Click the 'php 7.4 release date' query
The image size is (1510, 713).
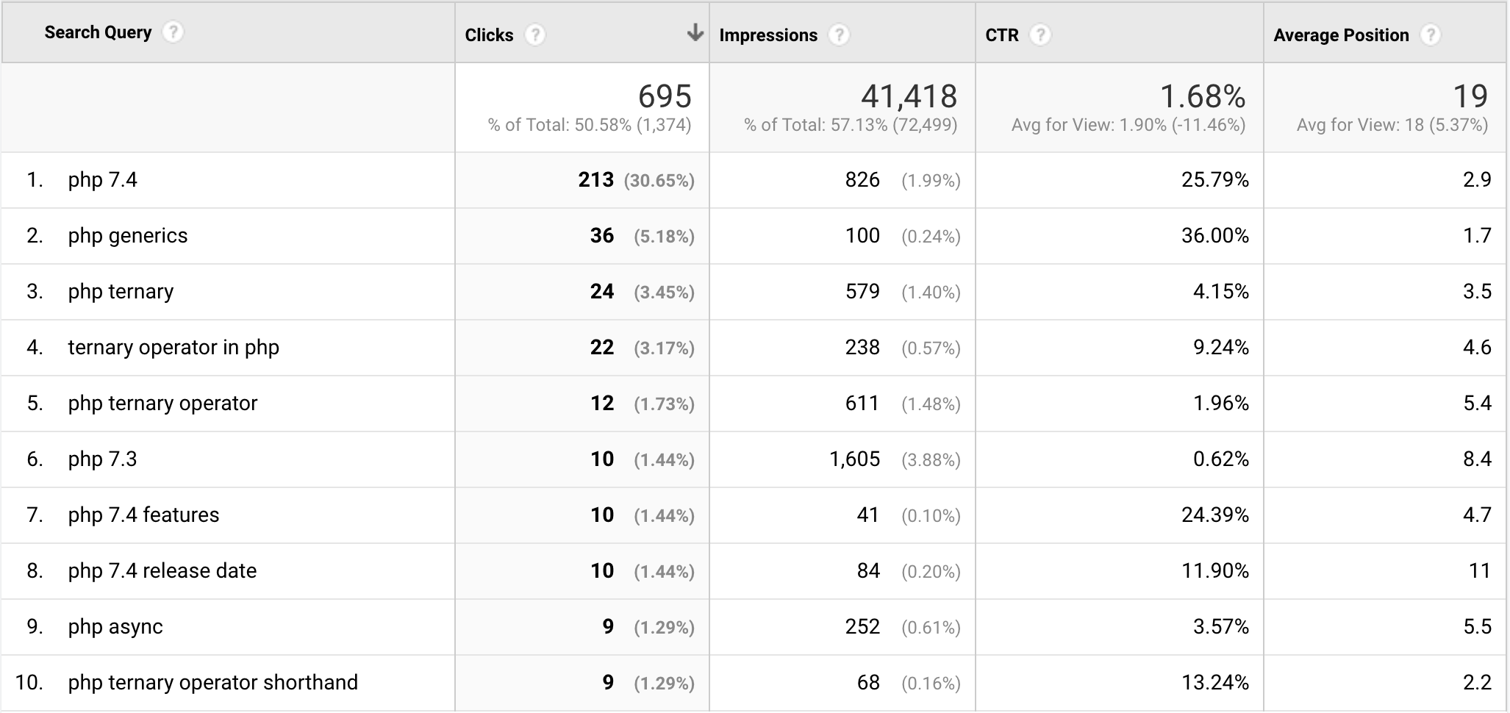(x=162, y=570)
